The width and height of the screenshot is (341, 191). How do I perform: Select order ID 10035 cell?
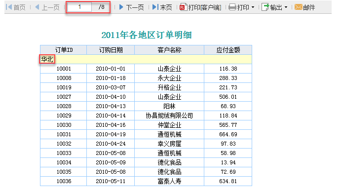(64, 172)
